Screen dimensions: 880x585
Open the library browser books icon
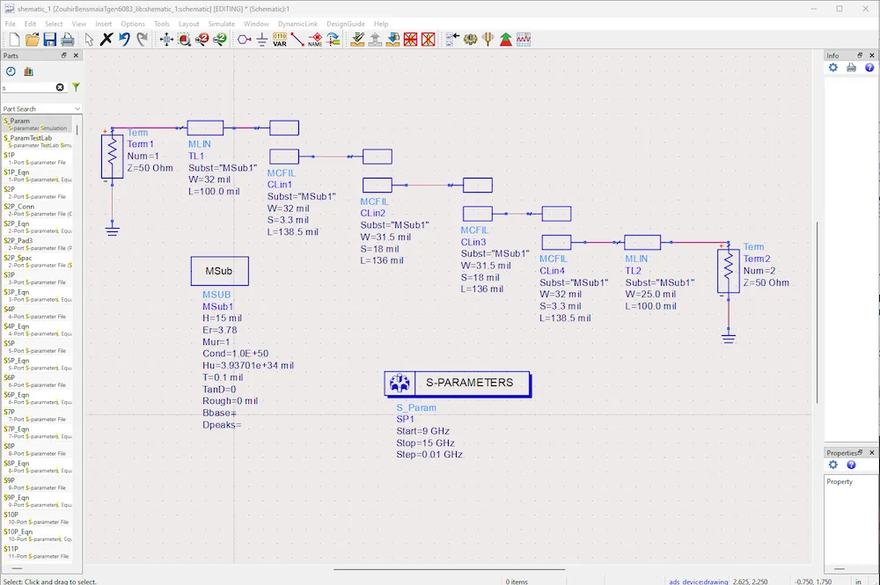(x=29, y=71)
